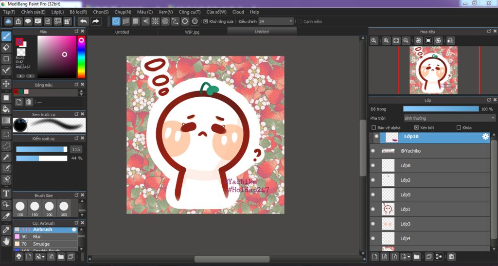Screen dimensions: 498x266
Task: Create new layer in layer panel
Action: click(375, 256)
